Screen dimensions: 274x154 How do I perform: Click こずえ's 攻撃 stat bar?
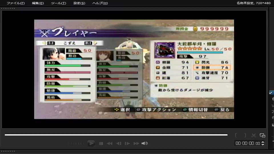67,79
